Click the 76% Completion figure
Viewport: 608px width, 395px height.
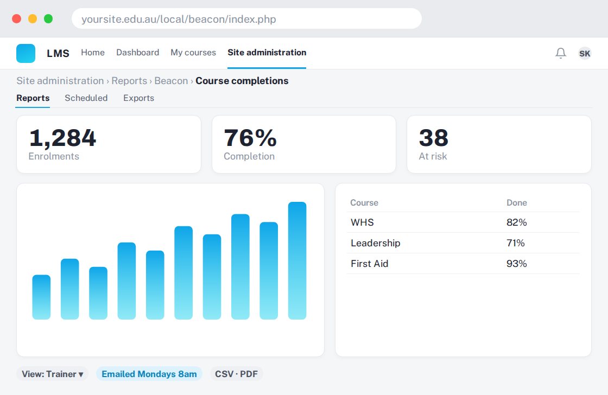click(x=250, y=138)
